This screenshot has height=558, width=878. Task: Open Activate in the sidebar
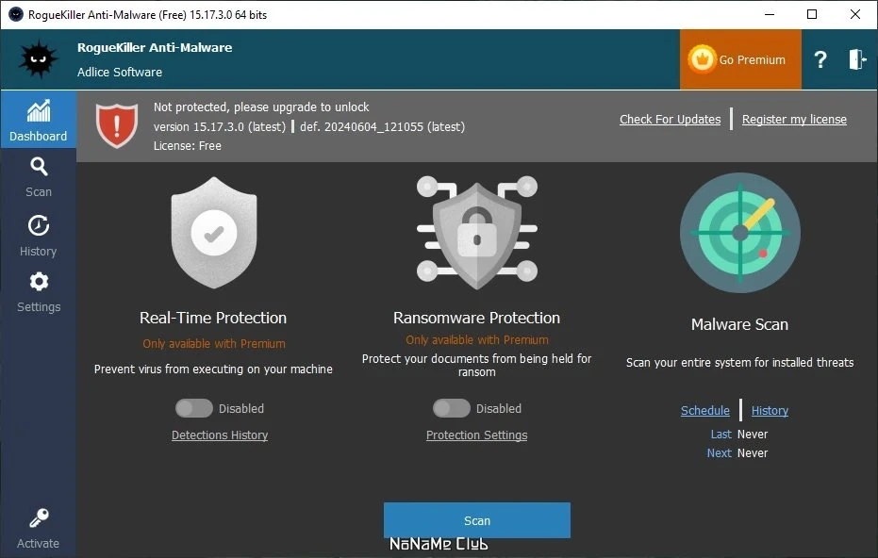click(x=38, y=529)
